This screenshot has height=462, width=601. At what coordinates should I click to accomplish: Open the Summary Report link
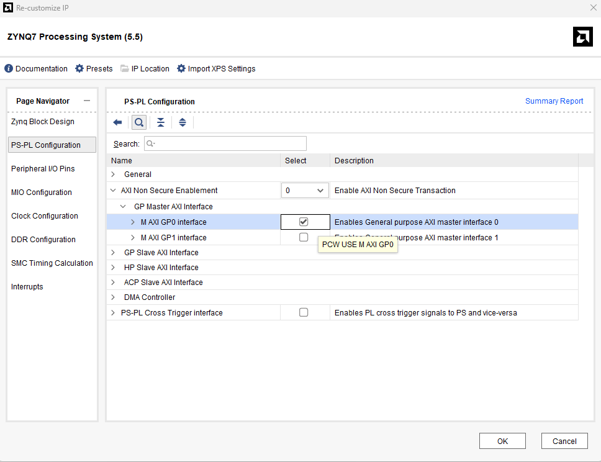pyautogui.click(x=554, y=101)
